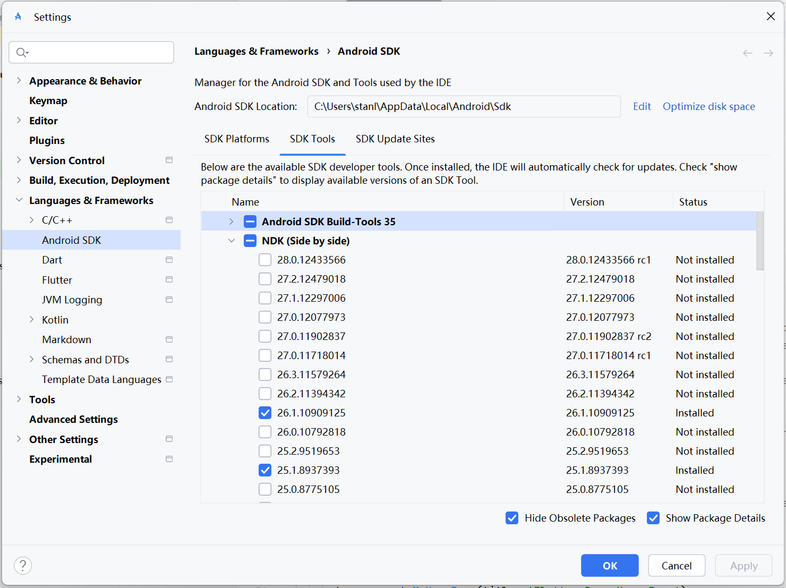Collapse Languages & Frameworks section

[19, 200]
